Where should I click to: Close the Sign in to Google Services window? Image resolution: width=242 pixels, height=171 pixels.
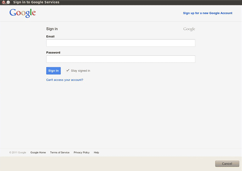(x=3, y=2)
